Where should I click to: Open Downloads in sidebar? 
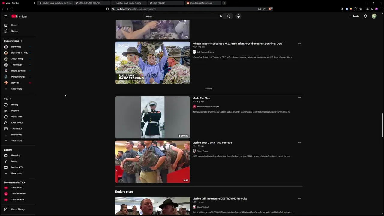[x=16, y=135]
